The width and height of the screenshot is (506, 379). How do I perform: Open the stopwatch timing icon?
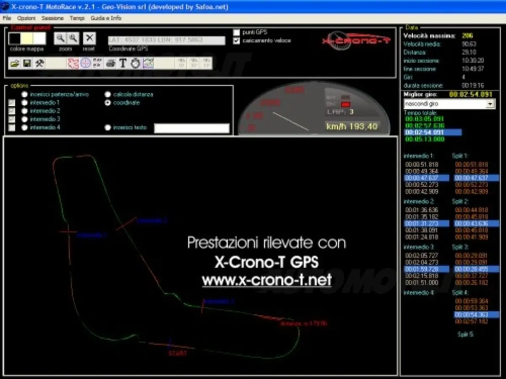coord(135,63)
